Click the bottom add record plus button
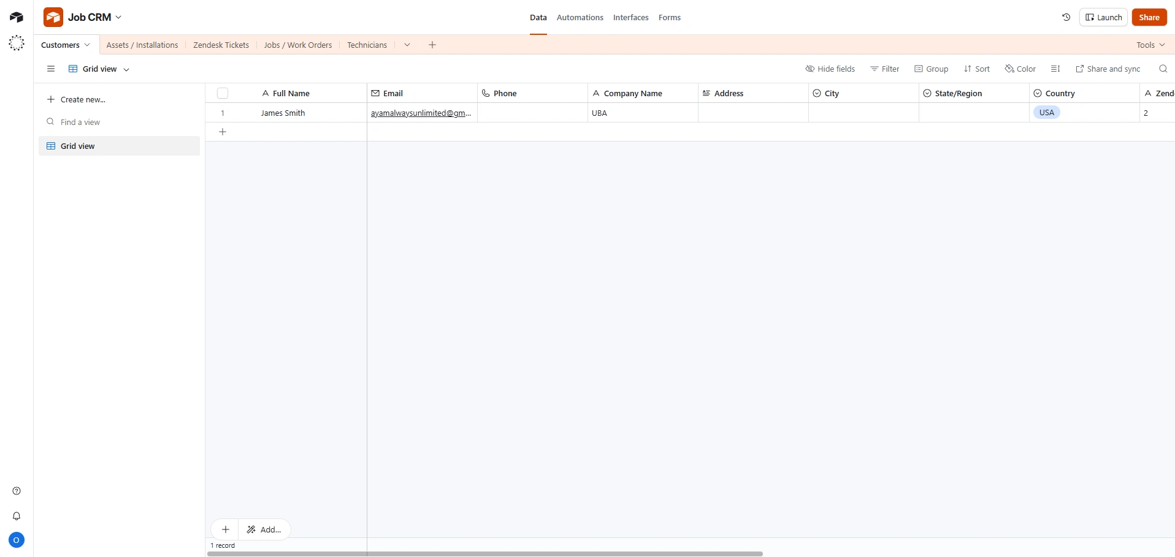 pos(226,529)
